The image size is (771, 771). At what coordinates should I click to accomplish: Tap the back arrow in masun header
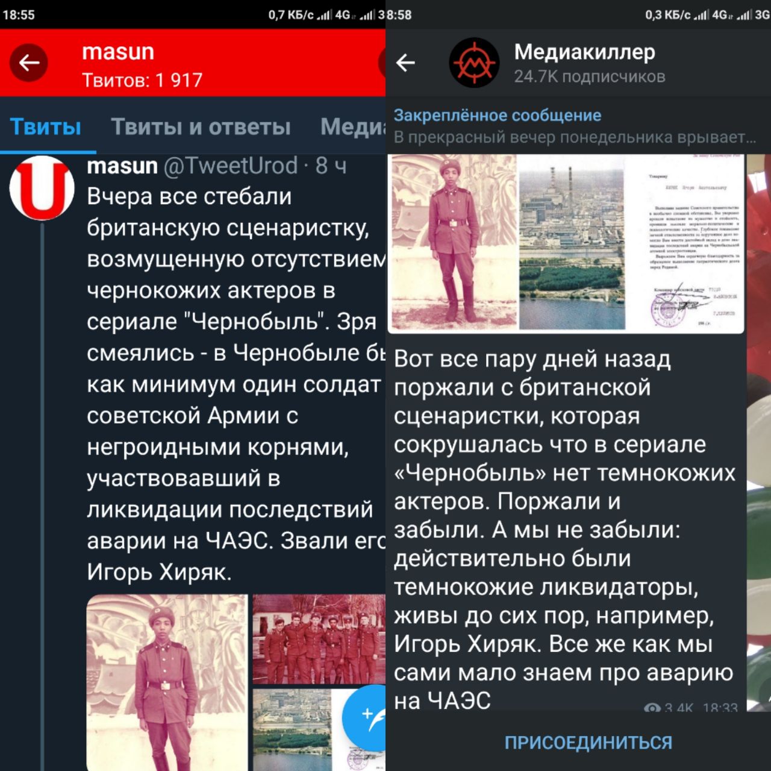click(x=28, y=63)
